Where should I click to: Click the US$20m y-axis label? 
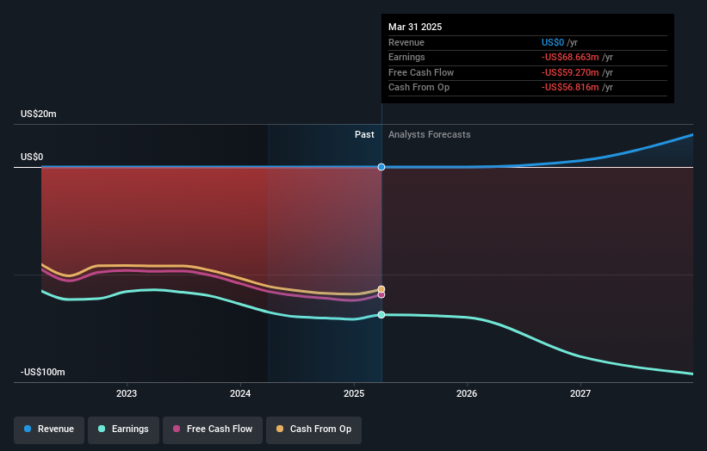[39, 114]
